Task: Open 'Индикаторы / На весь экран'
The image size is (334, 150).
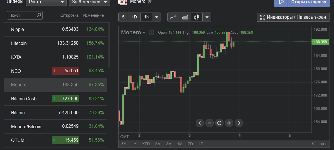Action: point(293,17)
